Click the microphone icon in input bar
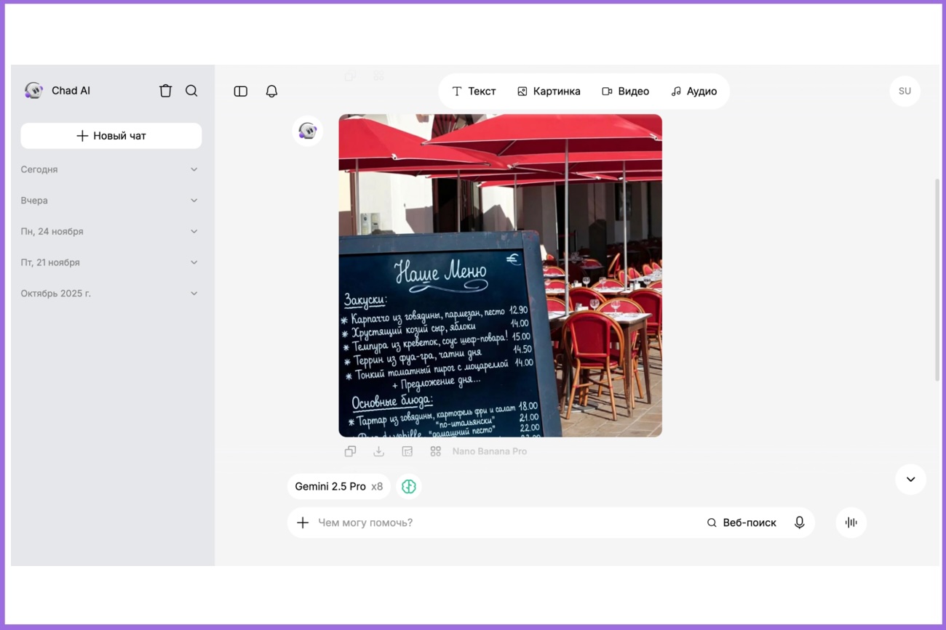The image size is (946, 630). tap(799, 522)
